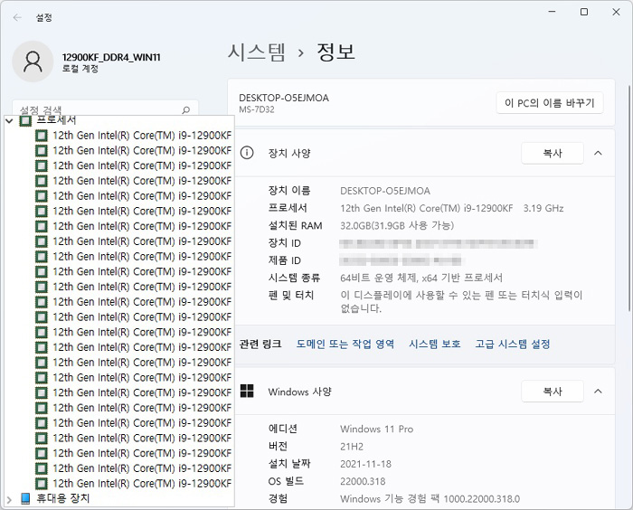Click the MS-7D32 model text
Image resolution: width=633 pixels, height=510 pixels.
257,109
